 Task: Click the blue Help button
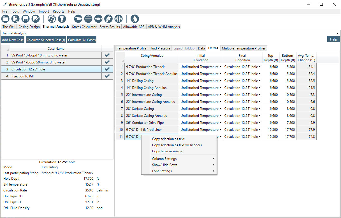[333, 39]
